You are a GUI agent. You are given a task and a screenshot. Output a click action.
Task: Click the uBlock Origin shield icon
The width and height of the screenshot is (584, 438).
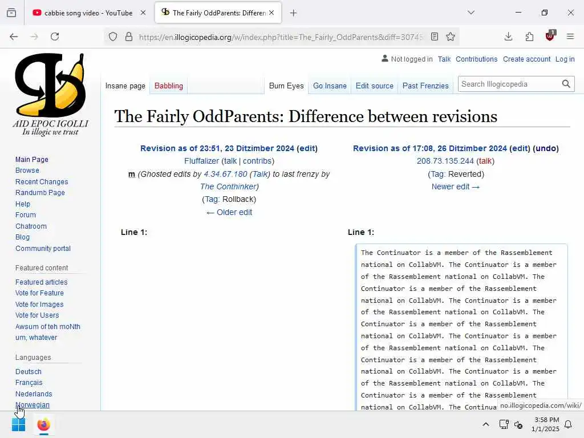point(550,36)
